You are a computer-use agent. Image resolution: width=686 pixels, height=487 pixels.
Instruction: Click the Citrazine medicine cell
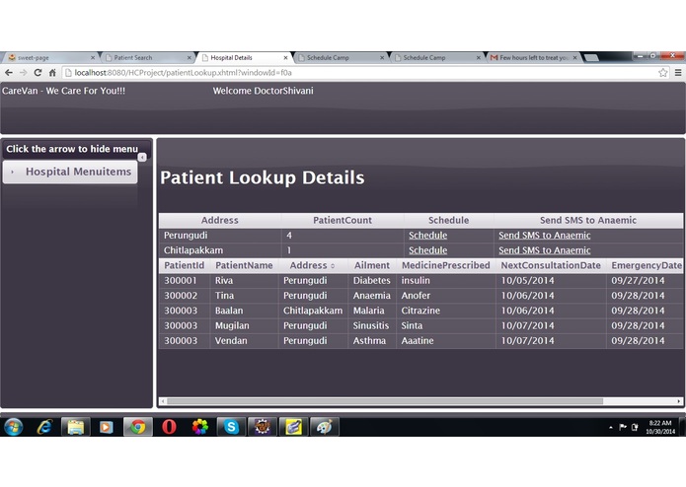446,311
